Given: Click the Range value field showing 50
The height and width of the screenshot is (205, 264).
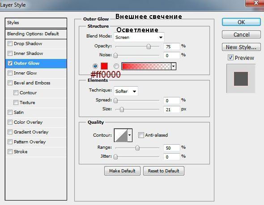Looking at the screenshot, I should pos(171,148).
